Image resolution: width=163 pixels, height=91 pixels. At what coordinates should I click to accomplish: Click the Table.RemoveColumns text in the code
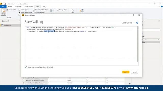pyautogui.click(x=45, y=29)
